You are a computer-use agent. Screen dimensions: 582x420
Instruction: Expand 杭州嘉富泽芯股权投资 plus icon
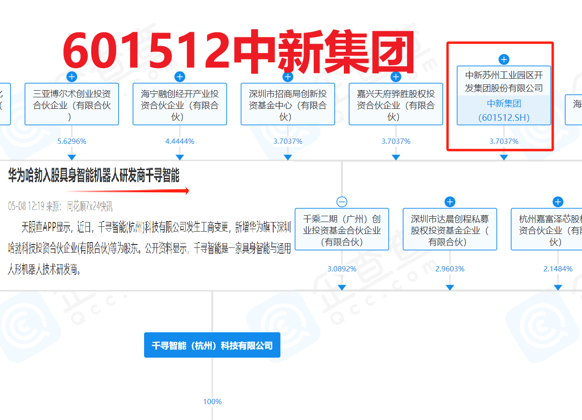[558, 202]
